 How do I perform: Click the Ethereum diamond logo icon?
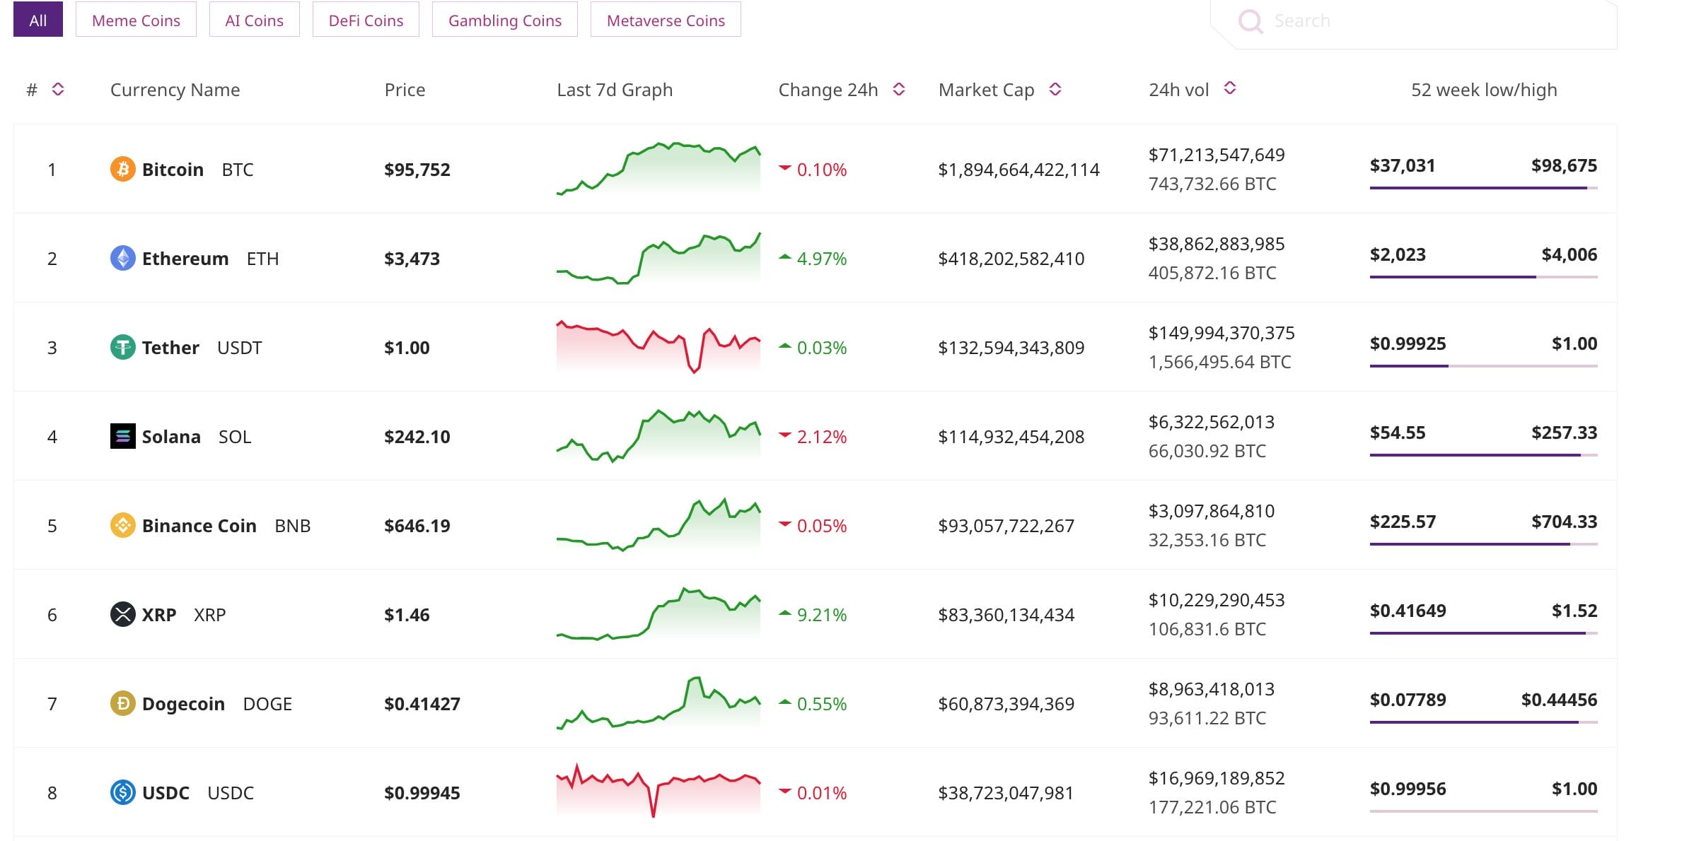122,258
